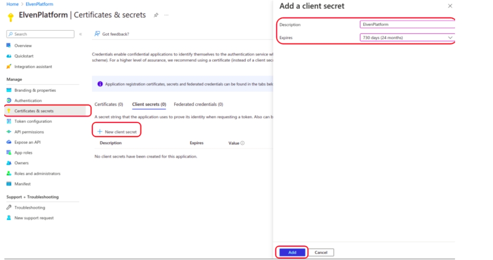This screenshot has width=493, height=260.
Task: Open the ellipsis more options menu
Action: coord(167,15)
